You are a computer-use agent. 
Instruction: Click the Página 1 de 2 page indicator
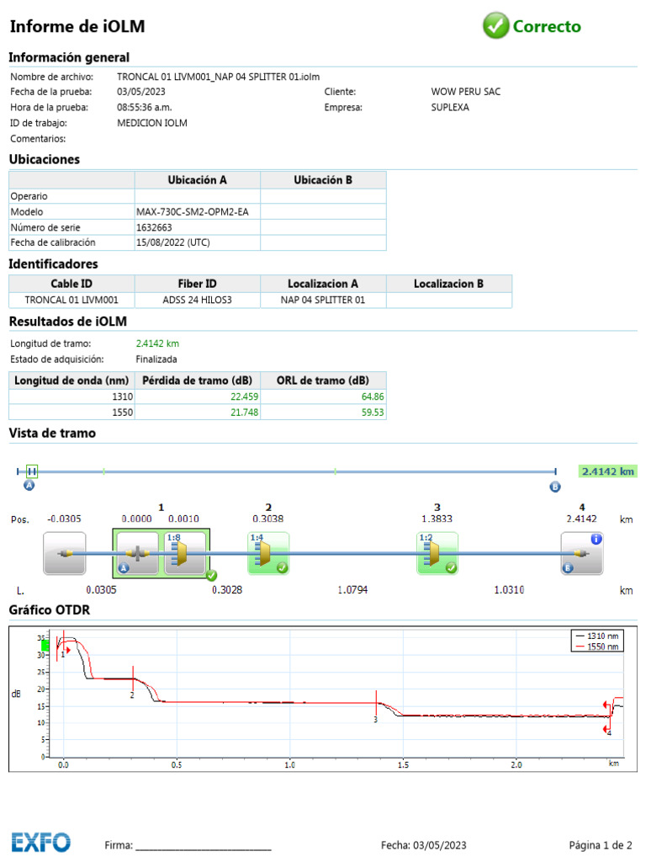click(601, 845)
